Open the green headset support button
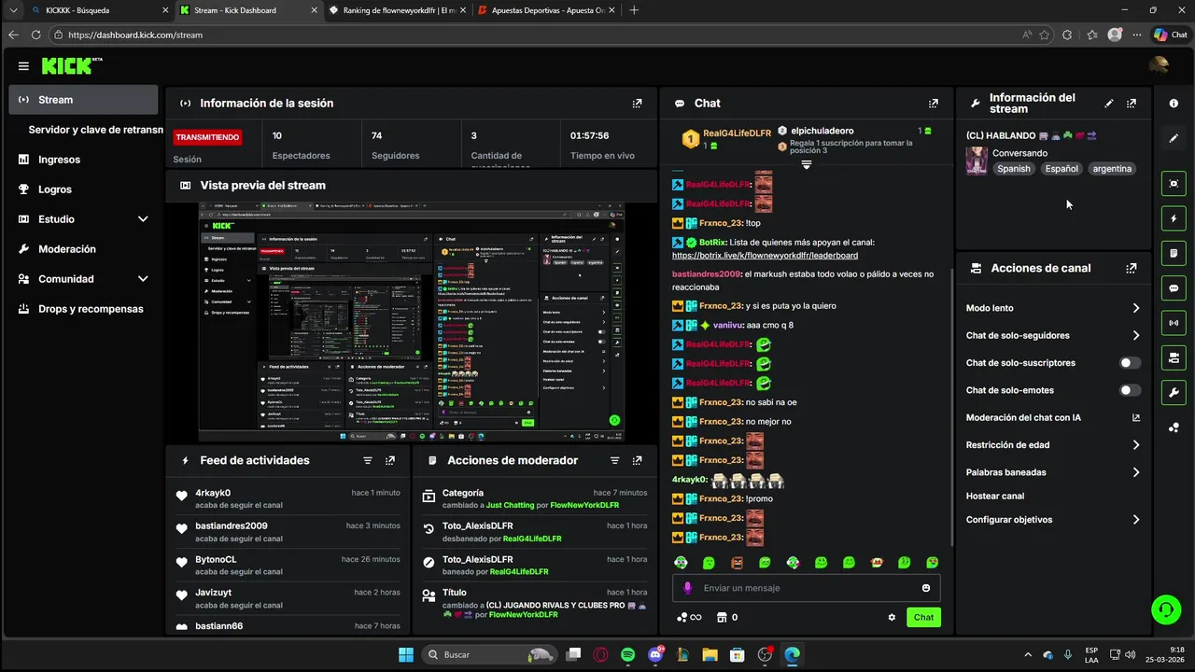Image resolution: width=1195 pixels, height=672 pixels. coord(1165,610)
